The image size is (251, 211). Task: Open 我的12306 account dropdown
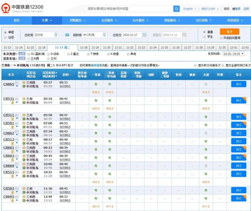(x=210, y=9)
